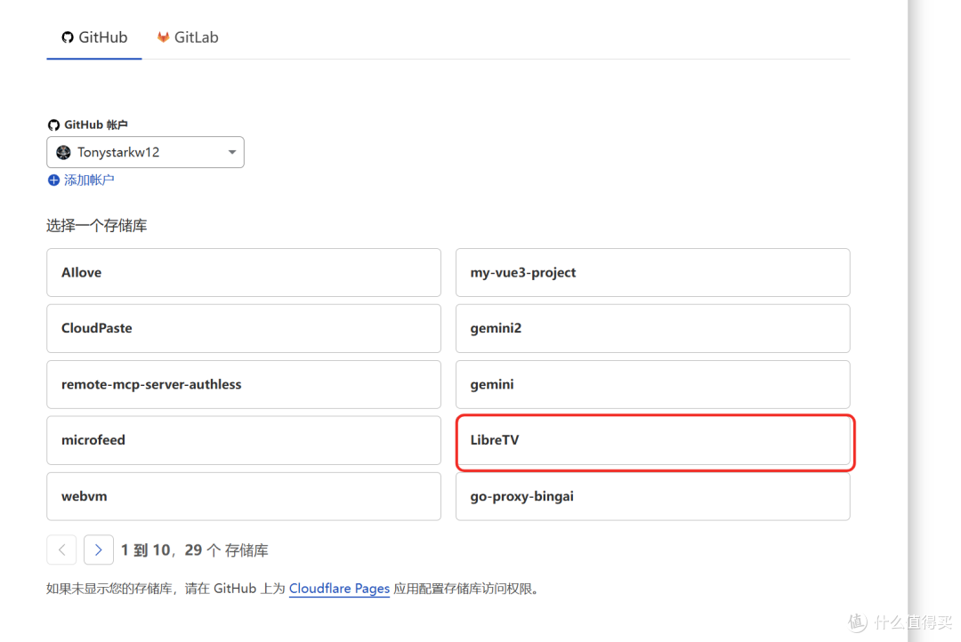Pick the microfeed repository
The width and height of the screenshot is (961, 642).
243,440
